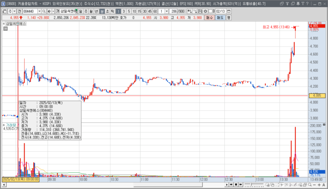Click the stock search magnifier icon
This screenshot has width=328, height=189.
(x=44, y=11)
